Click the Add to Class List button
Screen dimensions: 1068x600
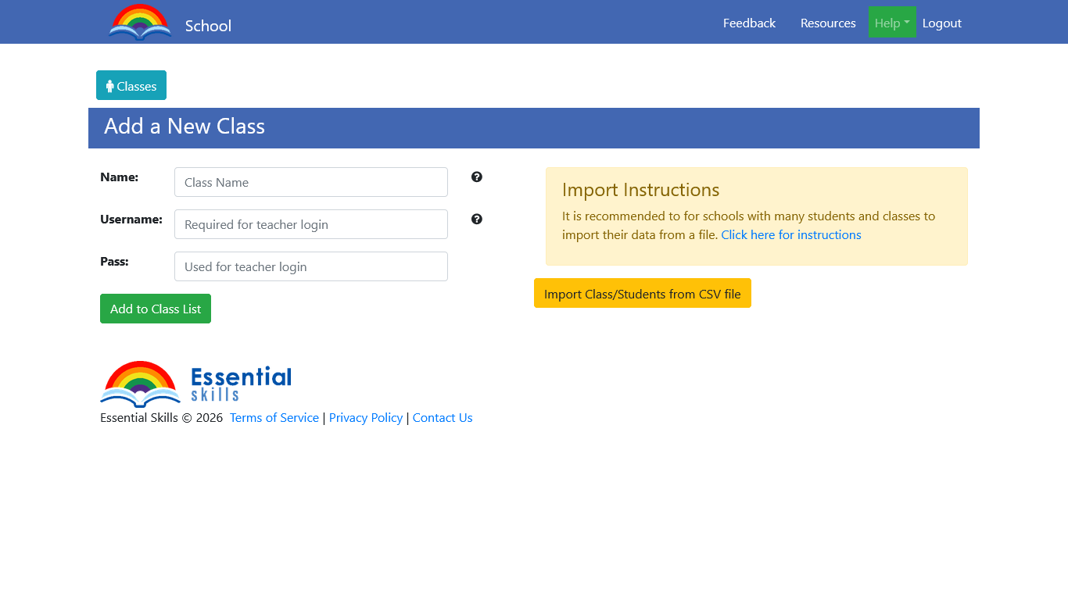(x=156, y=309)
